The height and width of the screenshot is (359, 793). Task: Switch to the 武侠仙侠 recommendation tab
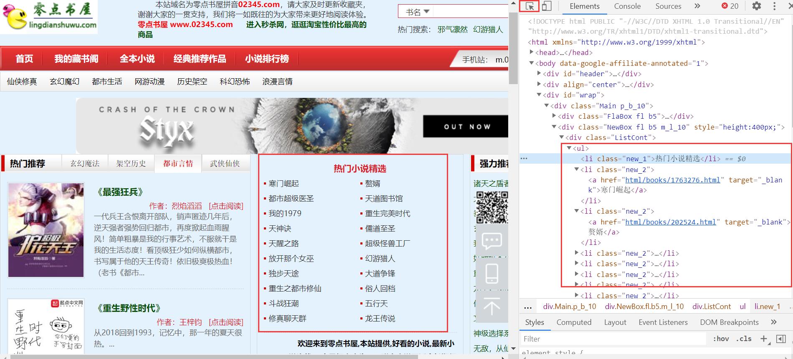pos(225,163)
